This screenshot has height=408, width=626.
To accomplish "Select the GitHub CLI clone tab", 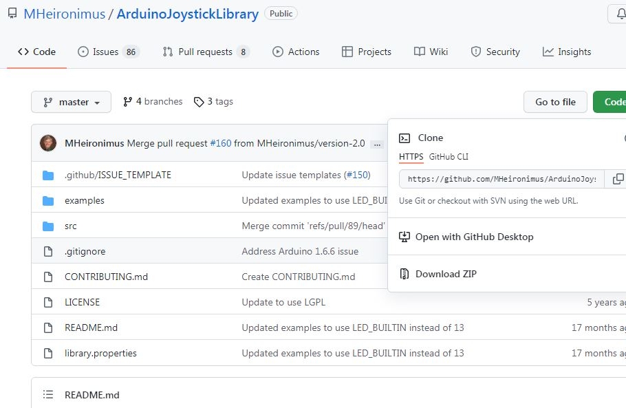I will click(x=449, y=156).
